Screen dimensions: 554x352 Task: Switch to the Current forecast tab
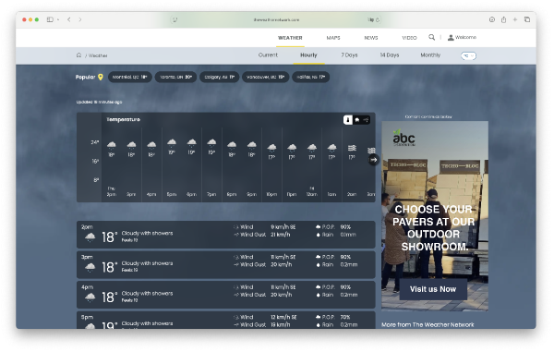[268, 55]
